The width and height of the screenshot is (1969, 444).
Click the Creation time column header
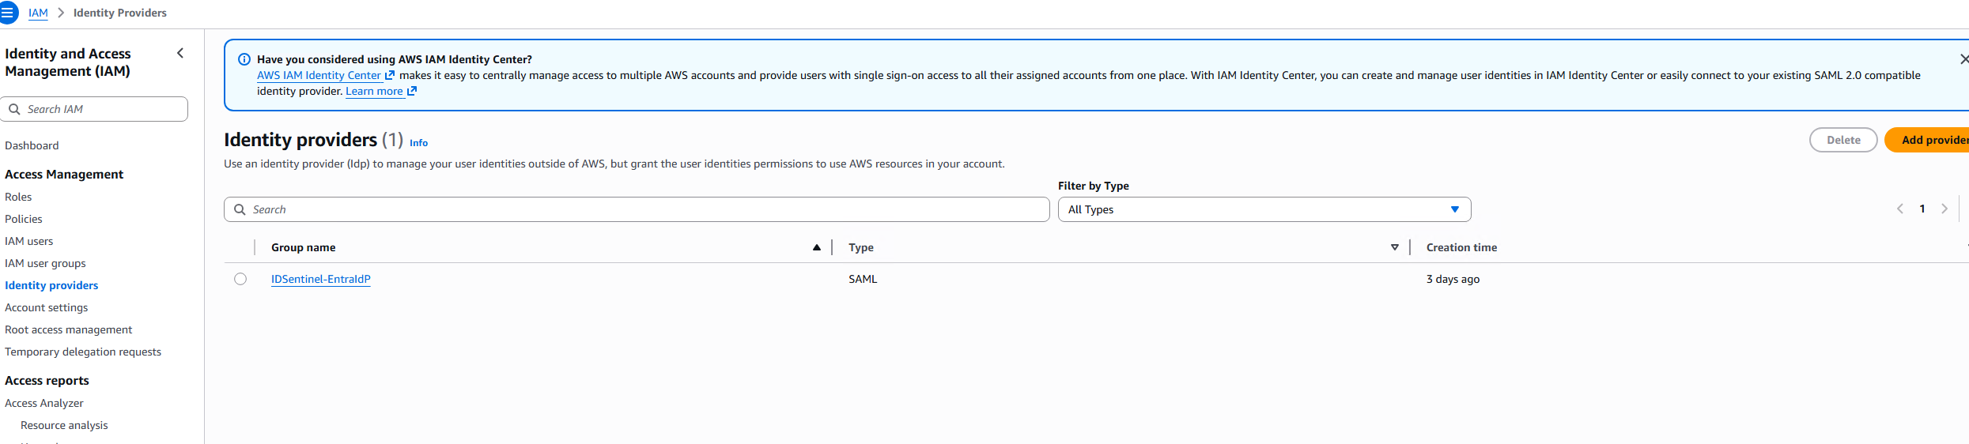tap(1461, 247)
